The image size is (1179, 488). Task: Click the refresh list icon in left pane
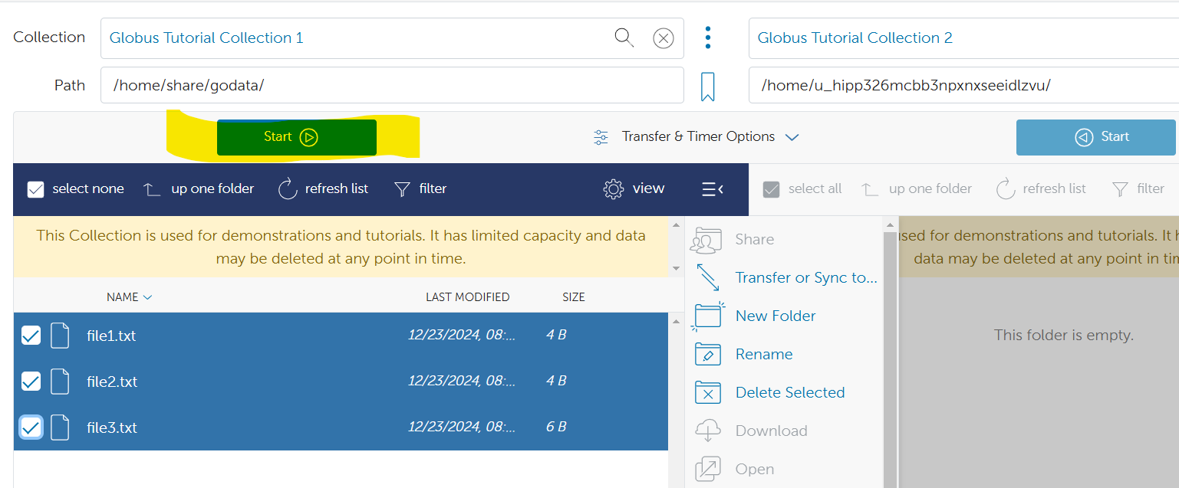(288, 188)
